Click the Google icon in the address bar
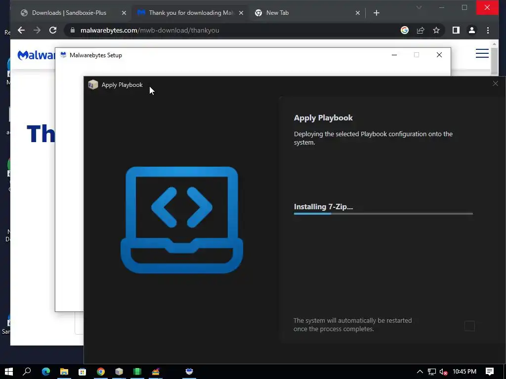 pyautogui.click(x=405, y=30)
